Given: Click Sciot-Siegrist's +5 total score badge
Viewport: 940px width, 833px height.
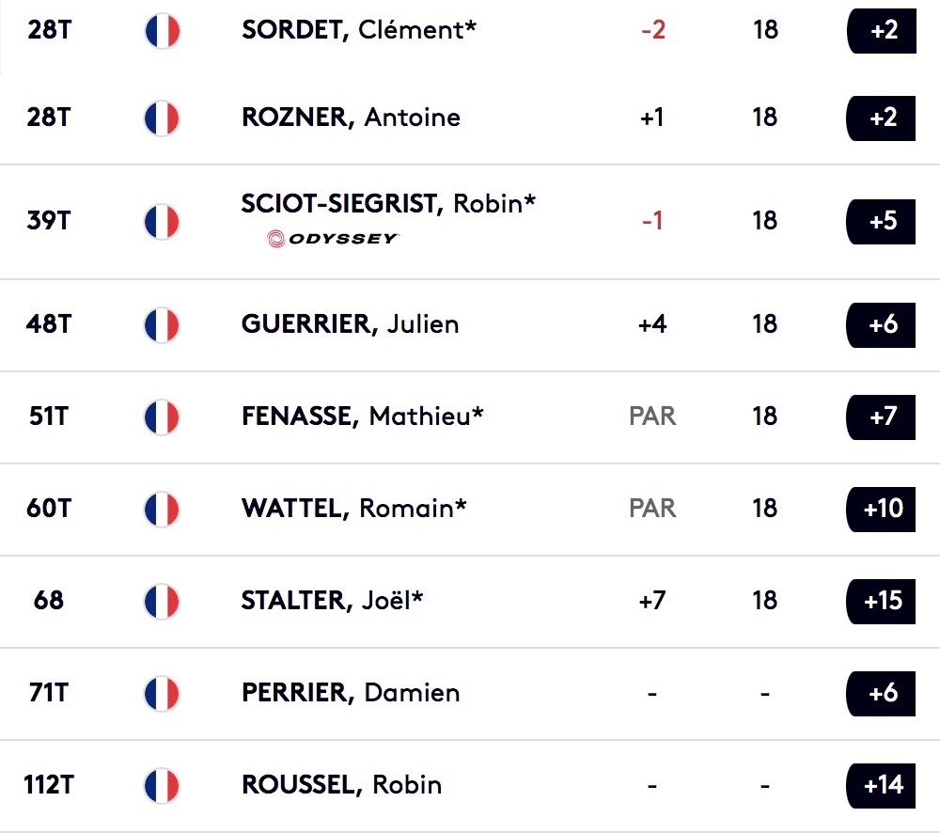Looking at the screenshot, I should tap(882, 221).
